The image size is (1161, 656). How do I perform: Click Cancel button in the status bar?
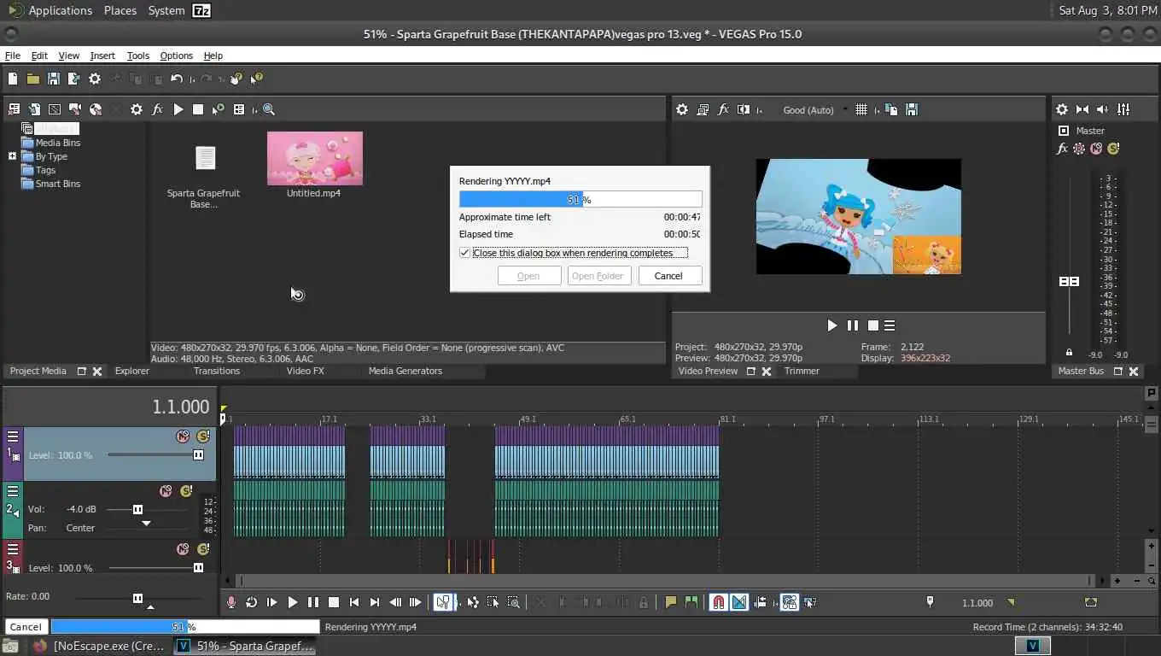(26, 627)
